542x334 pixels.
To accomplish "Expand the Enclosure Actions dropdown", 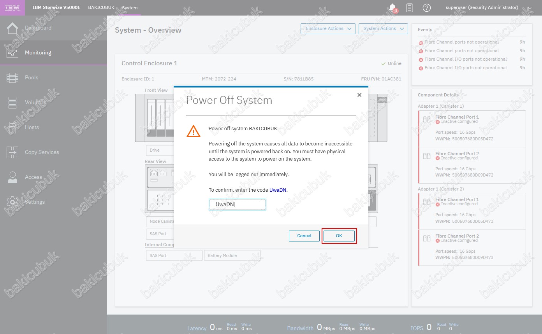I will (x=328, y=28).
